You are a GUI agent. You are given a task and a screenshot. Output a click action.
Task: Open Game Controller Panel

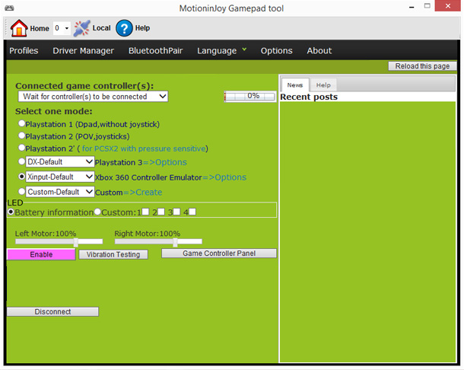(219, 254)
